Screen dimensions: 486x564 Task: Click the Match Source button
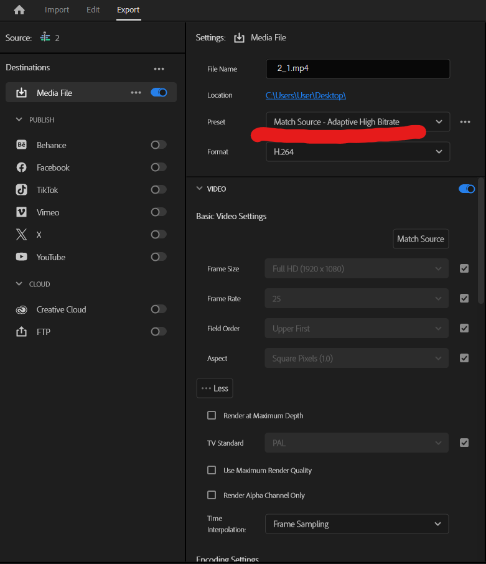pos(421,238)
